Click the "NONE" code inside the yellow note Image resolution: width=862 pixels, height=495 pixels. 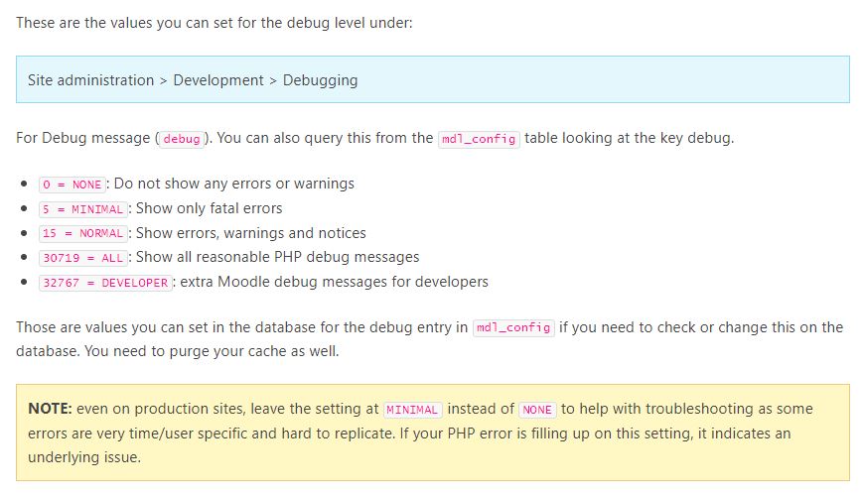click(537, 410)
